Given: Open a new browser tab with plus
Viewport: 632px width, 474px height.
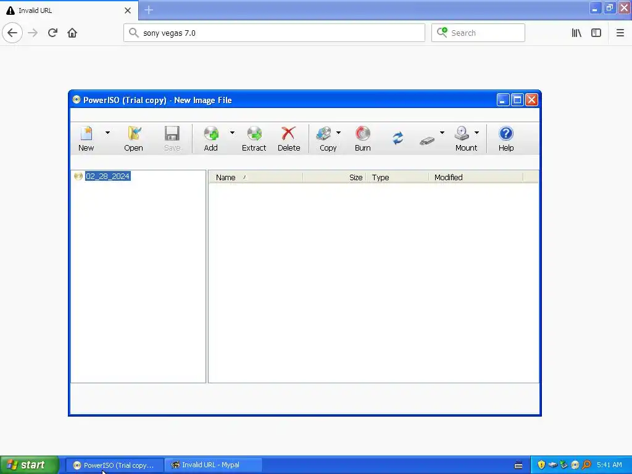Looking at the screenshot, I should tap(149, 10).
